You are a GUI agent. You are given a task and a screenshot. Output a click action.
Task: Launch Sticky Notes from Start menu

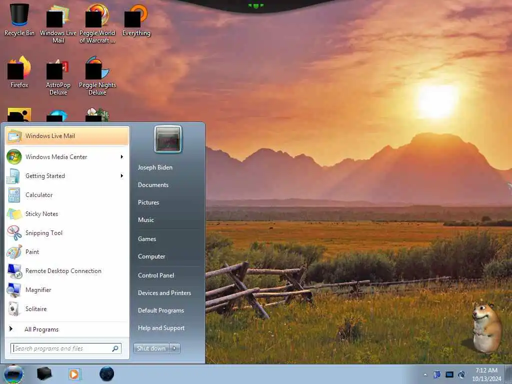pos(67,214)
